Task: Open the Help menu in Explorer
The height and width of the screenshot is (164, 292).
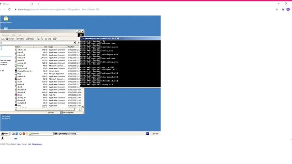Action: [20, 35]
